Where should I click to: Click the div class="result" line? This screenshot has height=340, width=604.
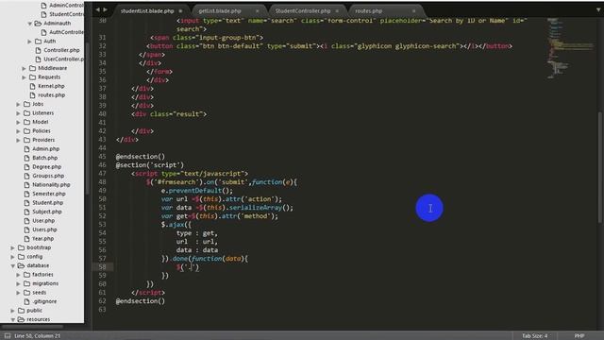coord(169,114)
